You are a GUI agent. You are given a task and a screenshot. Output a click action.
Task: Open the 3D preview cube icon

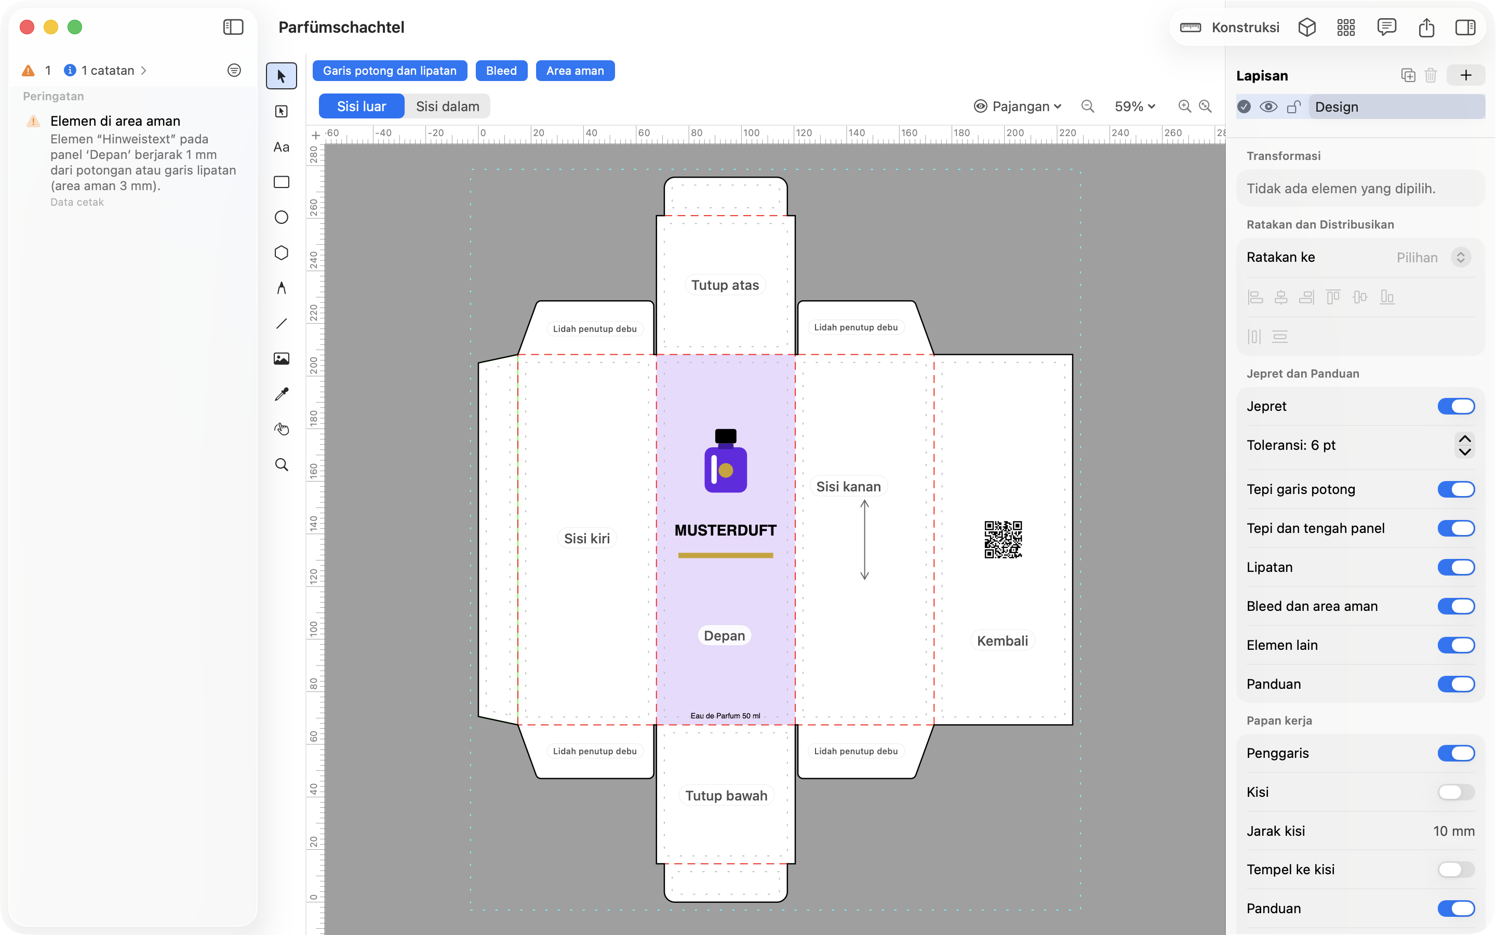tap(1307, 27)
